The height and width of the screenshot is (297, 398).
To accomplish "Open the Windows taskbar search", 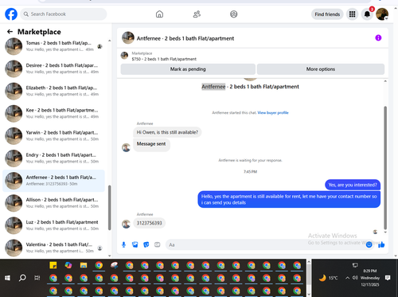I will [x=22, y=278].
